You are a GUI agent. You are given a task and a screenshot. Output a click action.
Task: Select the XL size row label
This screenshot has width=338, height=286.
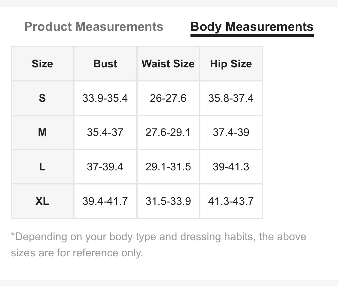[42, 201]
